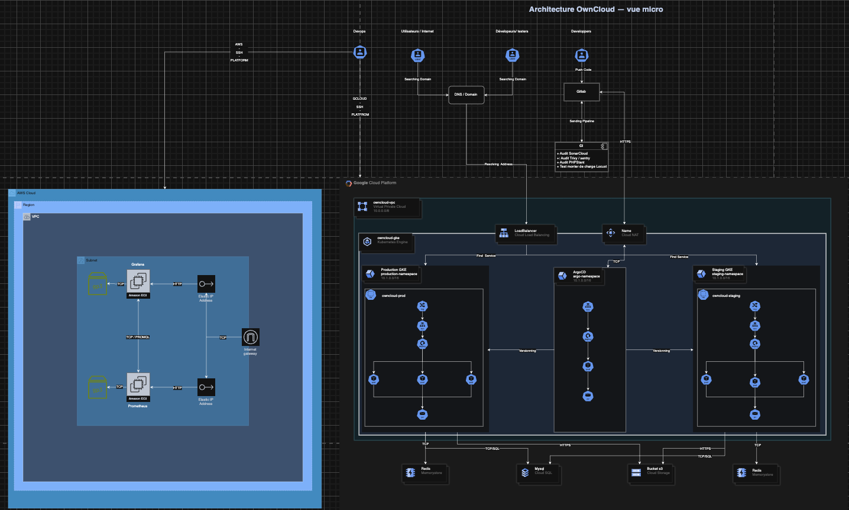849x510 pixels.
Task: Click the Production GKE namespace icon
Action: pos(371,273)
